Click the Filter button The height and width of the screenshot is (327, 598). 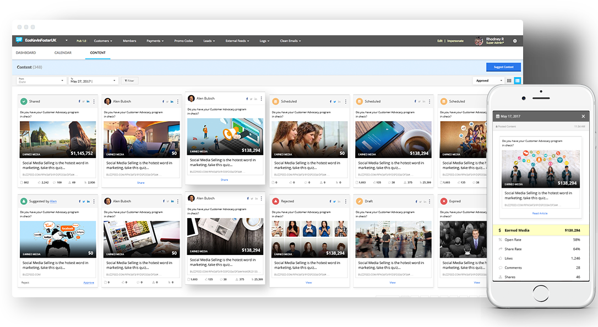click(129, 81)
